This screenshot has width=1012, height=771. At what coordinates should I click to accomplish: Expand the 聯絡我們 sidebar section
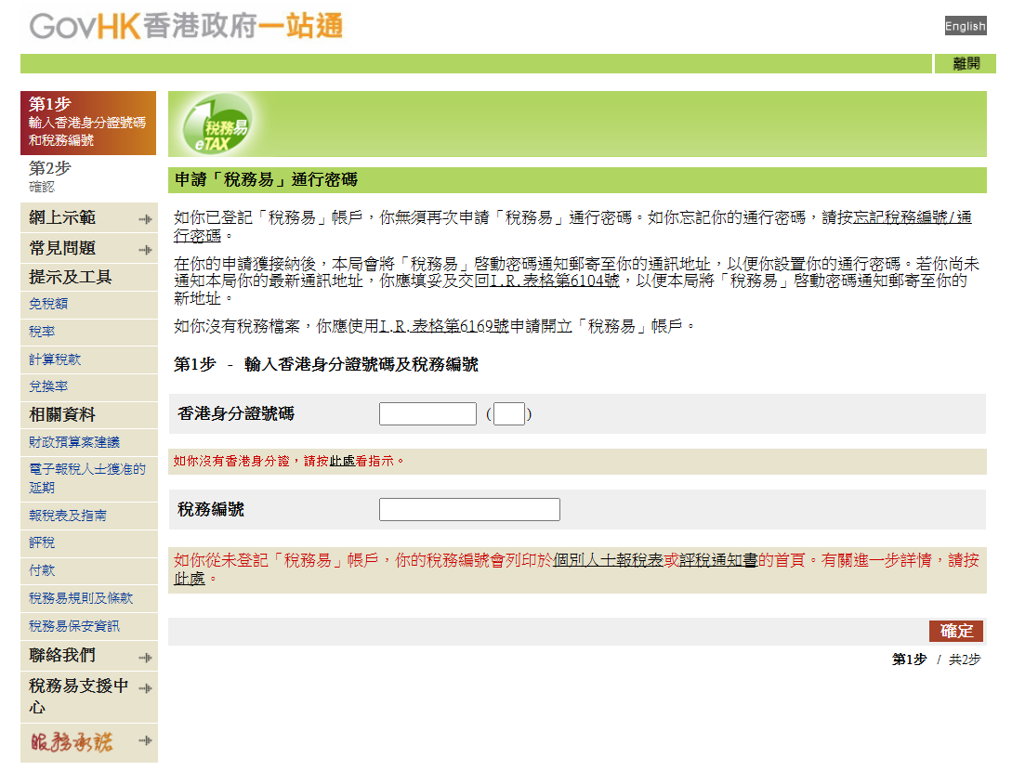pyautogui.click(x=88, y=656)
